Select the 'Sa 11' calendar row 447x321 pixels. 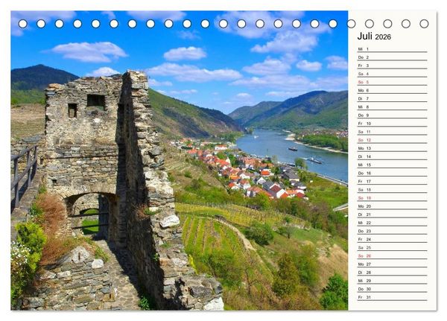click(x=393, y=132)
